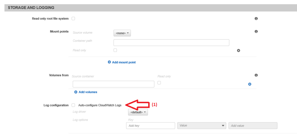Click the Volumes from info icon

tap(256, 75)
